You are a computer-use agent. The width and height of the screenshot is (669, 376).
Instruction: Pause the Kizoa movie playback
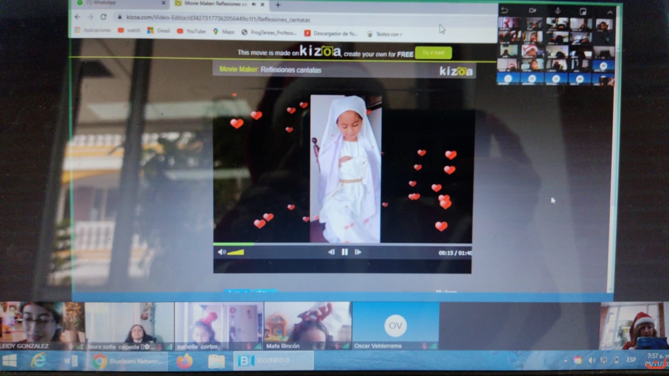coord(344,252)
